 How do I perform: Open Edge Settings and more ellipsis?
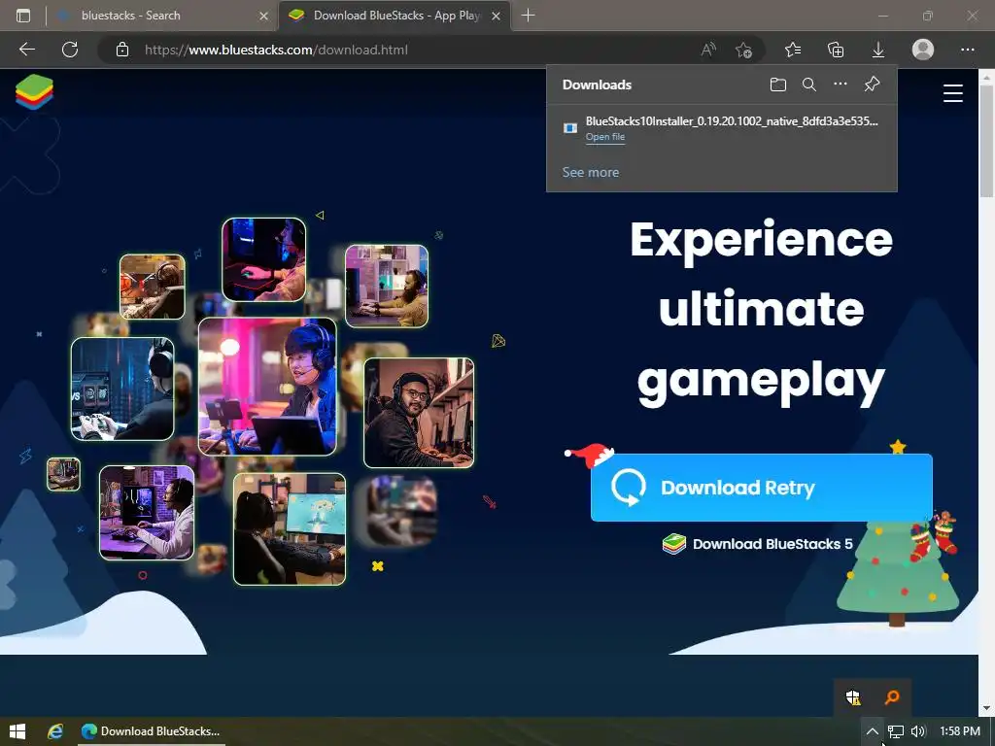click(967, 50)
